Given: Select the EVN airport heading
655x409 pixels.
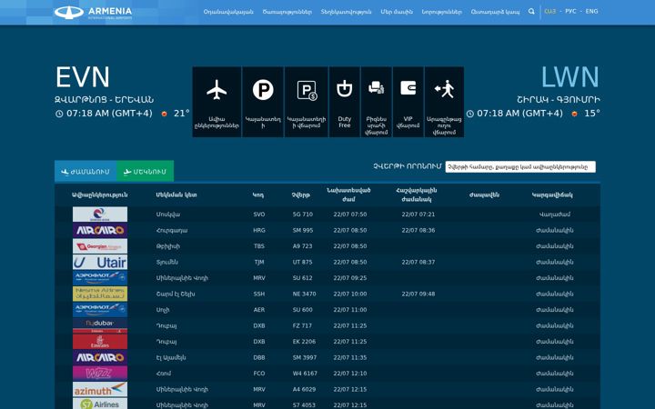Looking at the screenshot, I should pyautogui.click(x=83, y=77).
